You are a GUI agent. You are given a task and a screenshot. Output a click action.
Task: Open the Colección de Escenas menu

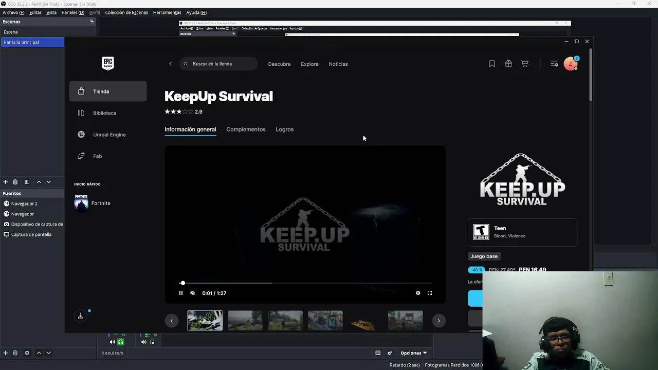pyautogui.click(x=126, y=12)
